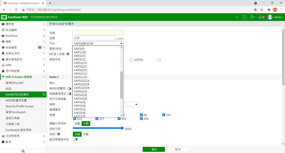Screen dimensions: 285x153
Task: Click the admin user avatar
Action: [270, 17]
